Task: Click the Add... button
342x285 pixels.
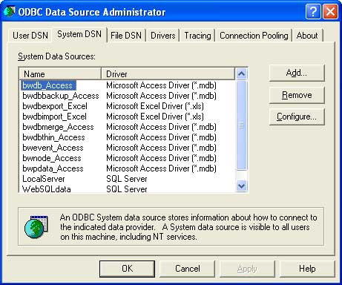Action: point(297,73)
